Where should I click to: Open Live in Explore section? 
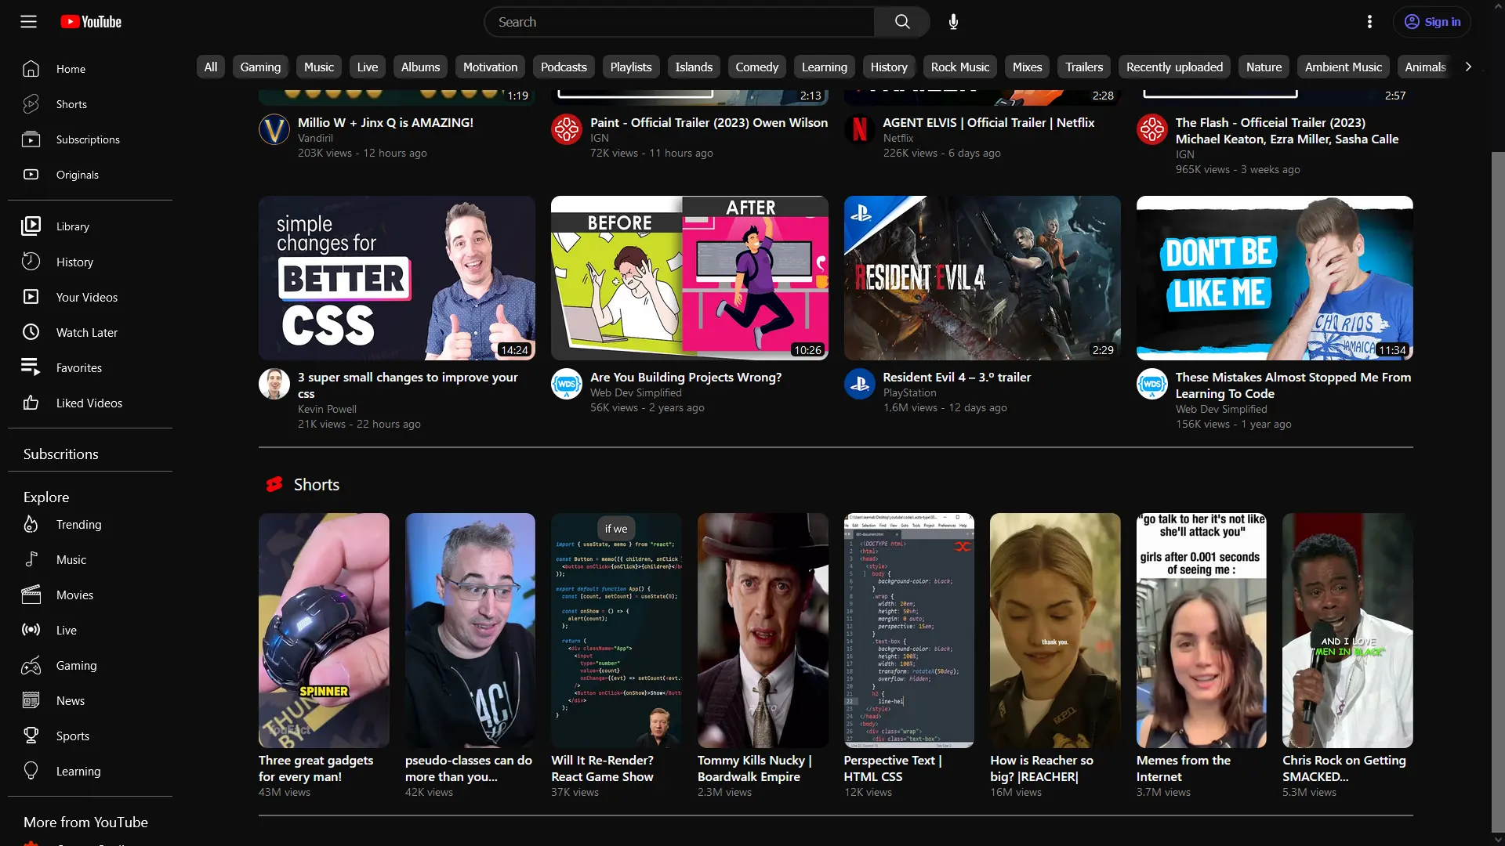coord(90,630)
